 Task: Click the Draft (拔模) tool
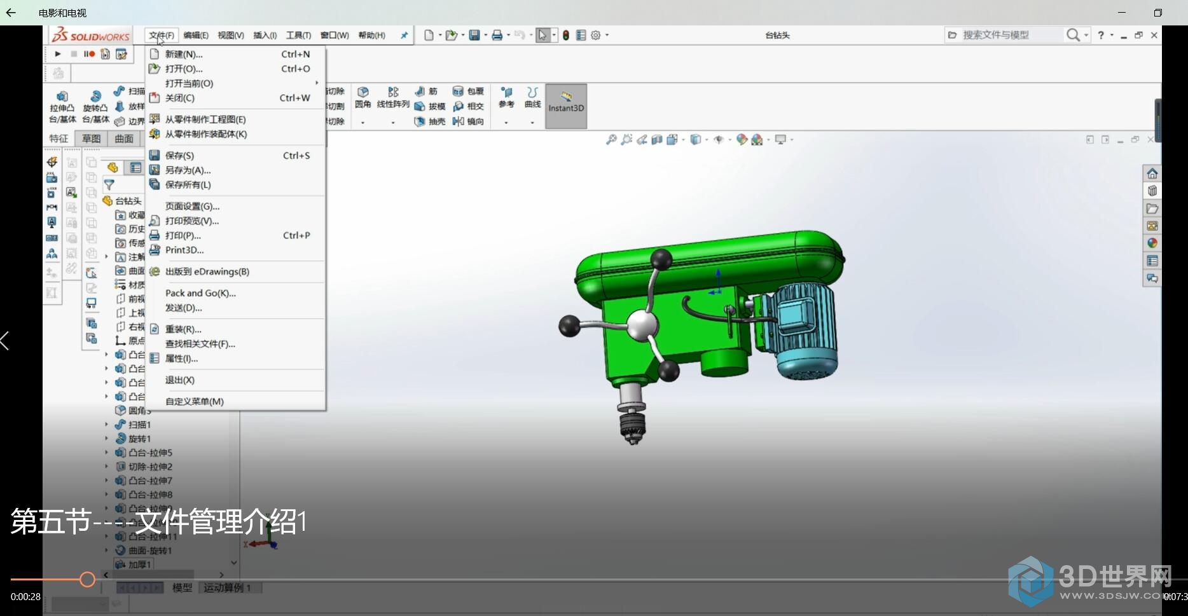click(x=430, y=106)
